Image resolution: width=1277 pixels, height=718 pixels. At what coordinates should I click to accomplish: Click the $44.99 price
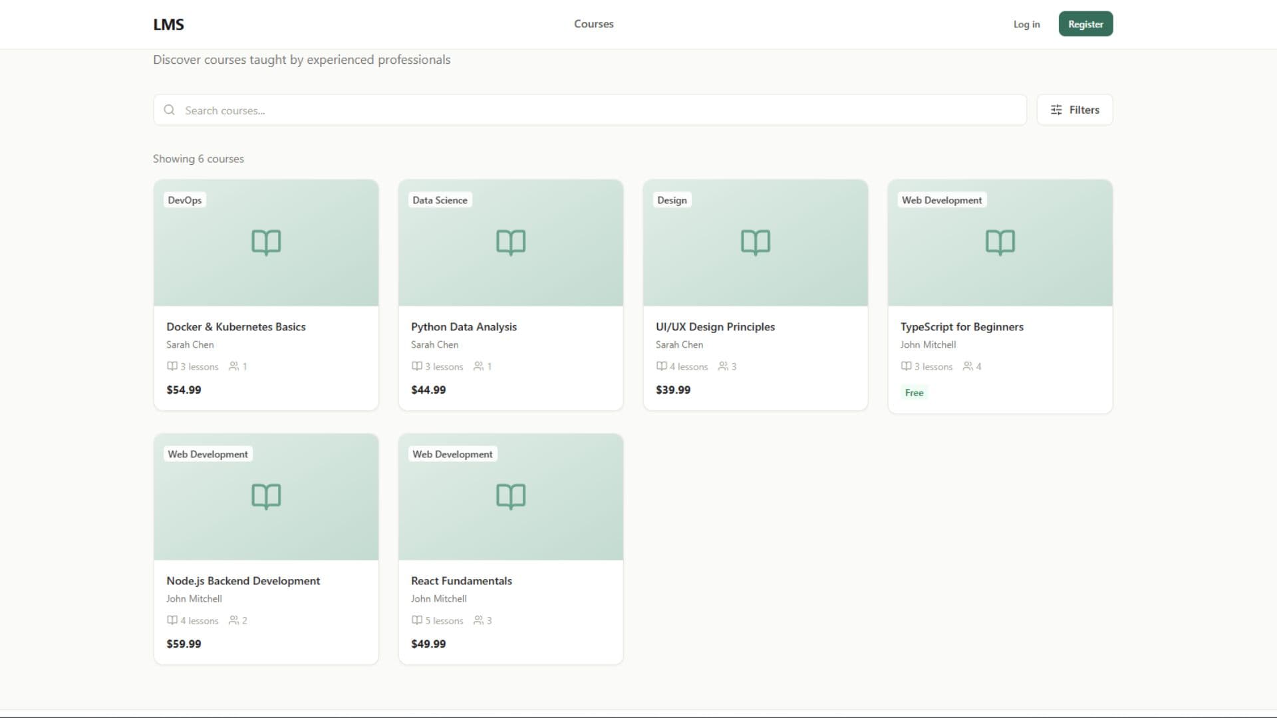[x=428, y=390]
